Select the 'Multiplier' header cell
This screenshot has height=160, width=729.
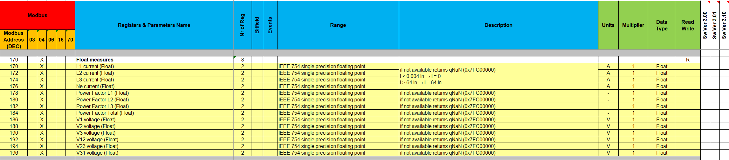tap(633, 25)
